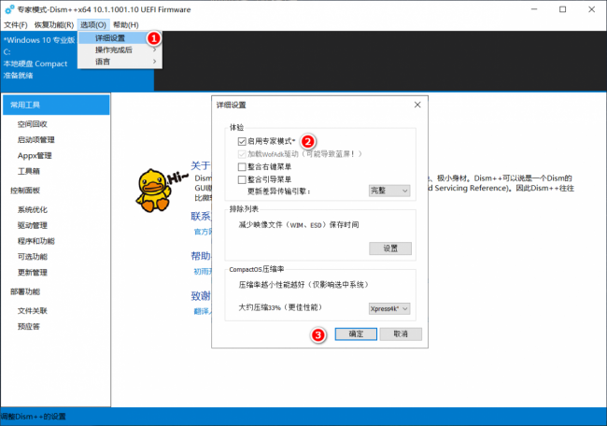Open the 恢复功能(R) menu
This screenshot has height=426, width=607.
click(x=54, y=25)
